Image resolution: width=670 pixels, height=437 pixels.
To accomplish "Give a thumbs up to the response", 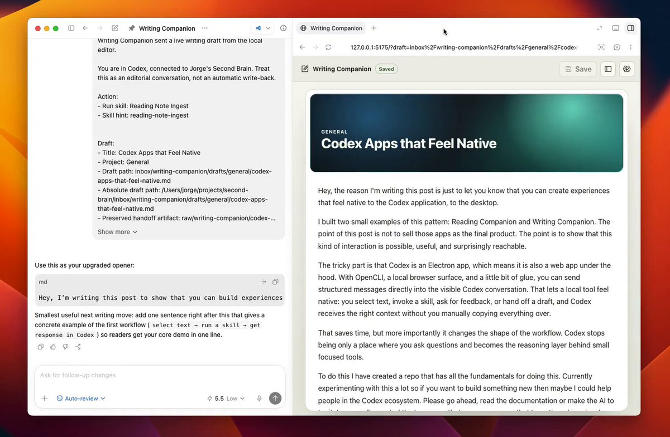I will click(x=53, y=347).
